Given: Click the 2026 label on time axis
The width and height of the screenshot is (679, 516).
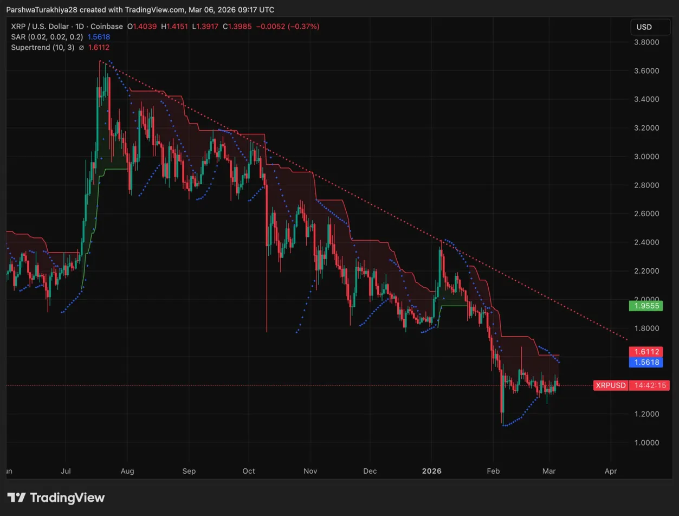Looking at the screenshot, I should pos(432,471).
